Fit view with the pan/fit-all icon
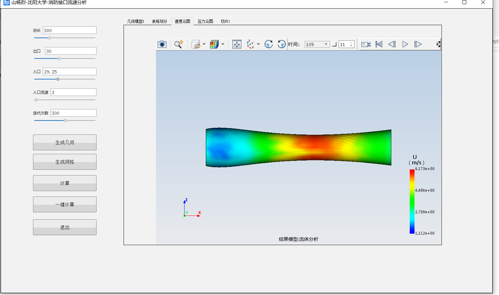The width and height of the screenshot is (499, 295). 237,44
